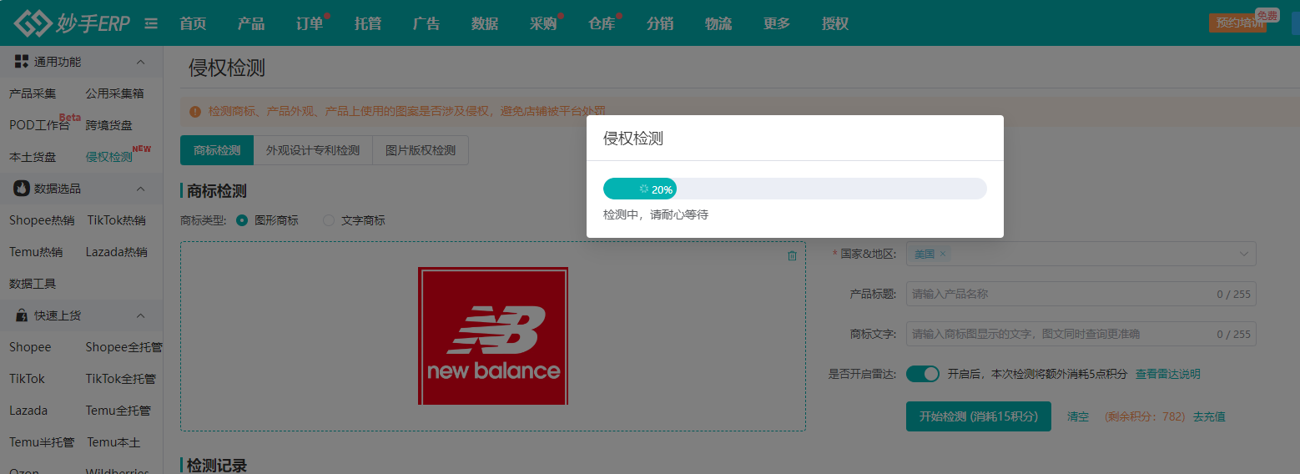Image resolution: width=1300 pixels, height=474 pixels.
Task: Open TikTok全托管 in sidebar
Action: click(121, 379)
